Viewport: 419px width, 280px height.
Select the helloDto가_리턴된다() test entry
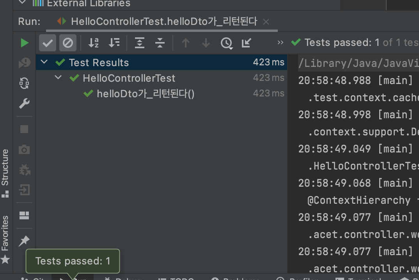click(146, 94)
